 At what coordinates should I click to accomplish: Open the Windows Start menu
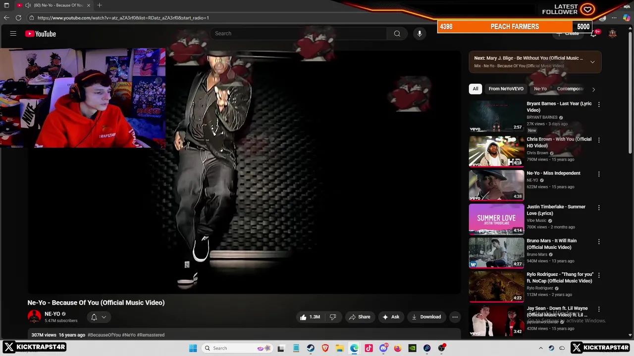pyautogui.click(x=193, y=348)
